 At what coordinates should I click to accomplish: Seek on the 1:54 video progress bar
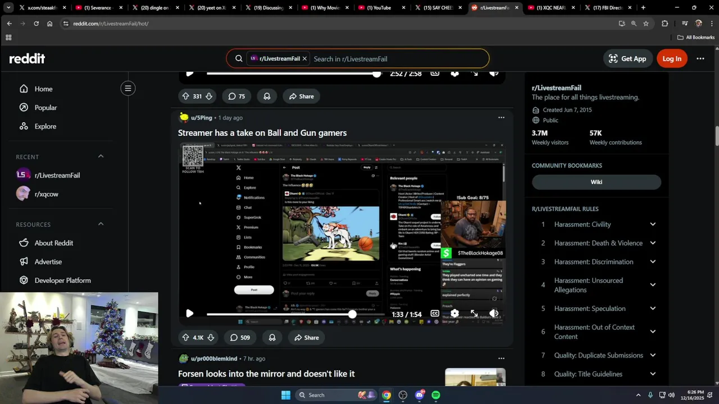tap(296, 314)
